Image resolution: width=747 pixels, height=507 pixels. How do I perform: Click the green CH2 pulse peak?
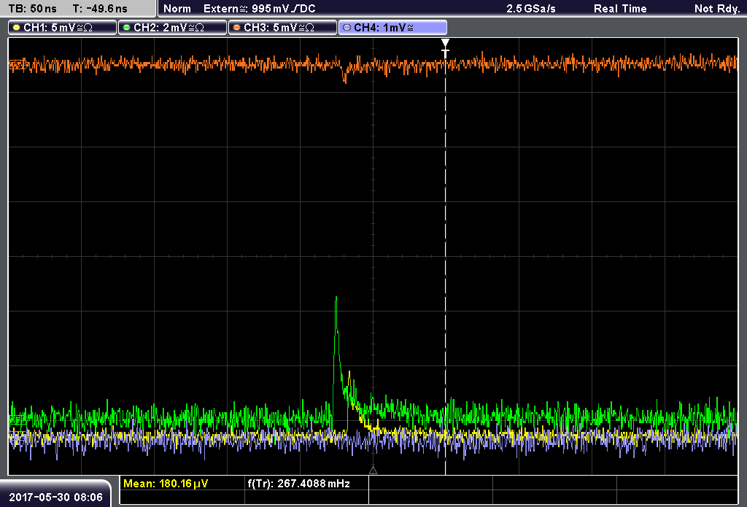[x=336, y=298]
